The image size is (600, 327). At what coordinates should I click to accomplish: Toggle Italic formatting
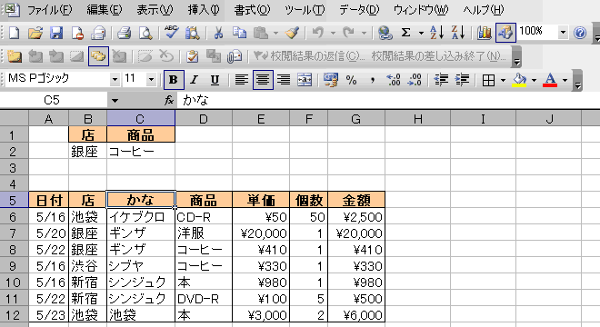[x=194, y=80]
